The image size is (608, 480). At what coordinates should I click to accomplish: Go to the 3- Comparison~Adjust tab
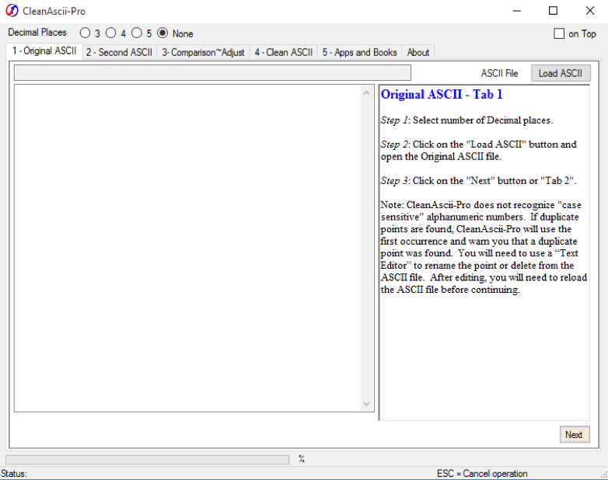pos(203,52)
